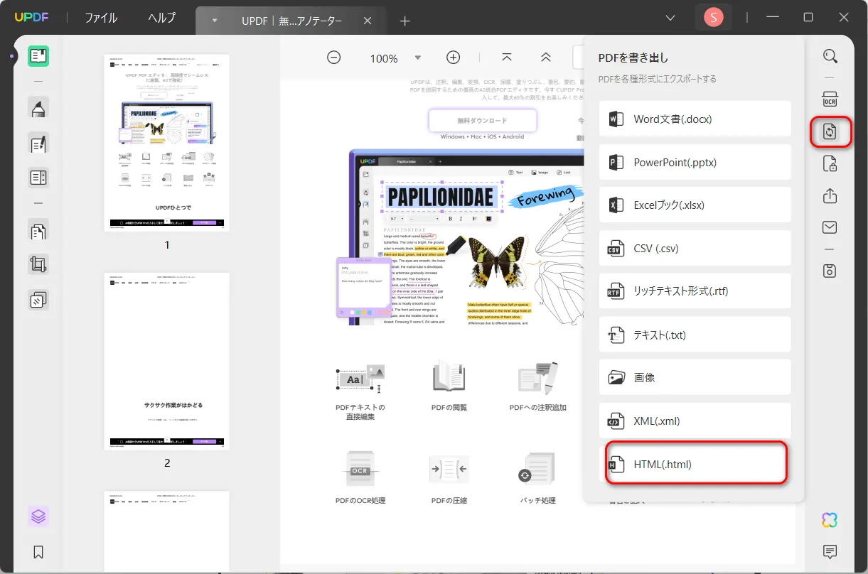This screenshot has height=574, width=868.
Task: Click the 無料ダウンロード button in document
Action: (x=483, y=120)
